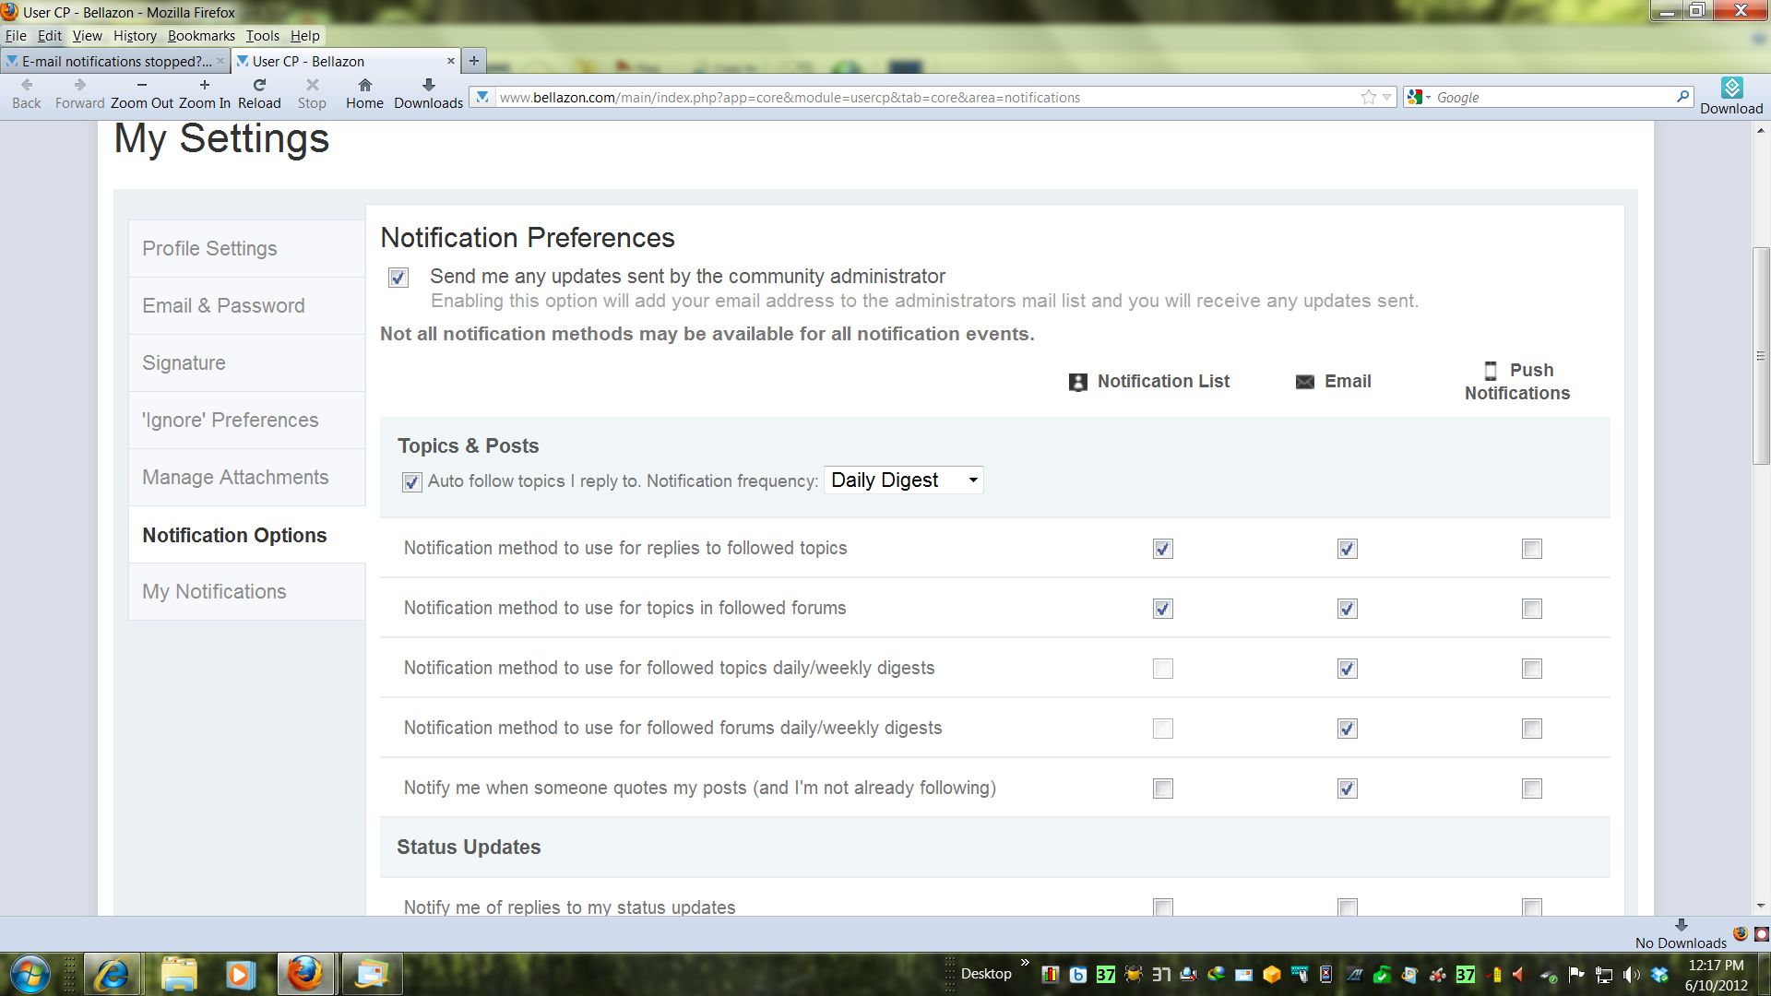Viewport: 1771px width, 996px height.
Task: Click the bookmark star in address bar
Action: (1368, 98)
